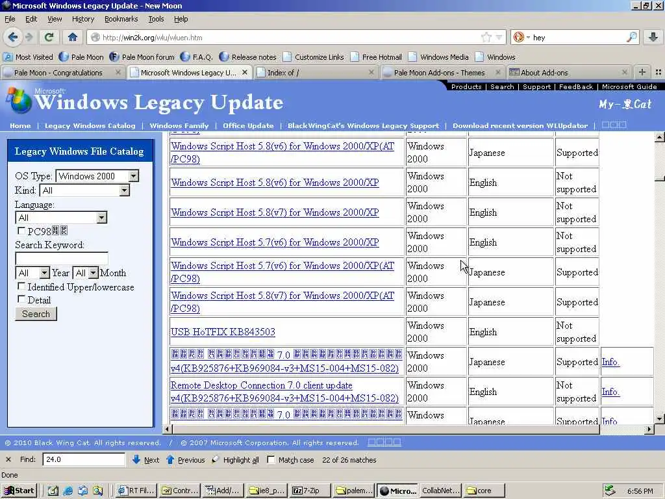
Task: Run search with the magnifier icon
Action: pos(631,37)
